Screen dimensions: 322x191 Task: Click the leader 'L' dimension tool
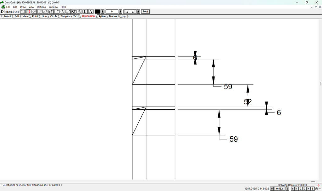click(x=85, y=12)
